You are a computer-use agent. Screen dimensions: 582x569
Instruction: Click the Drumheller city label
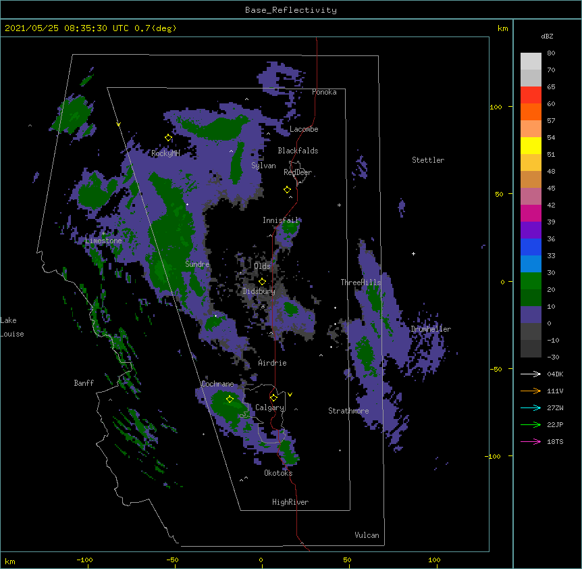[x=431, y=329]
